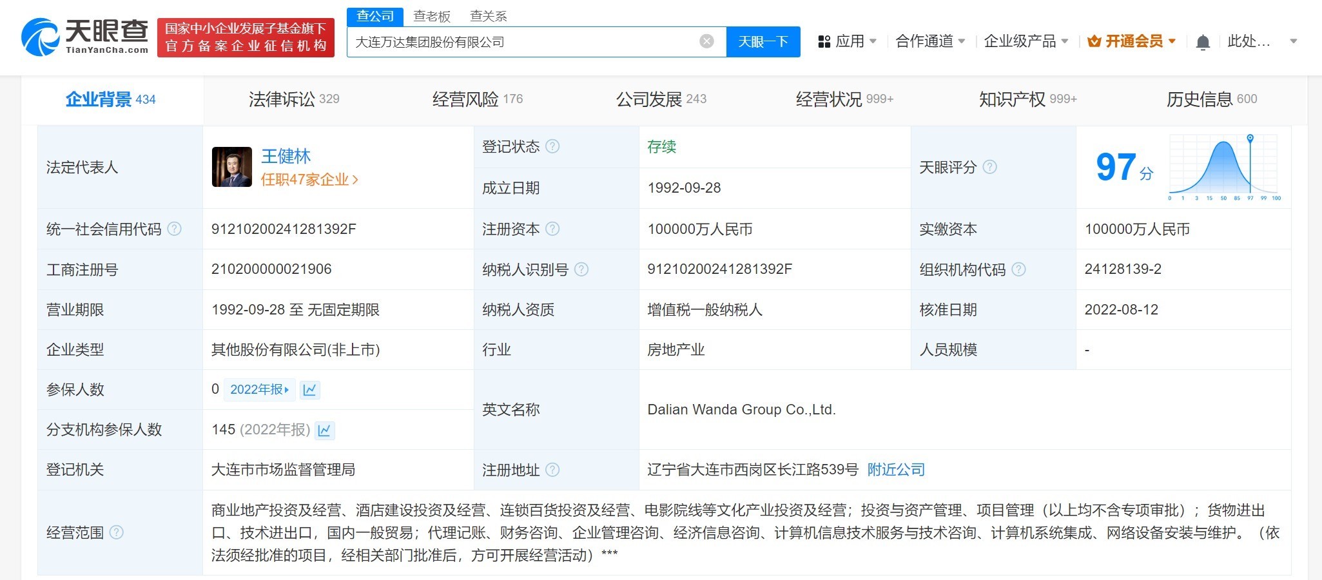Open the trend chart icon for 参保人数

point(310,390)
